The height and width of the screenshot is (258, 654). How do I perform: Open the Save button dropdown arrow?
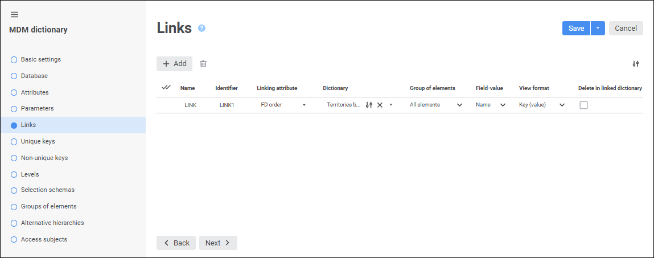(x=598, y=28)
